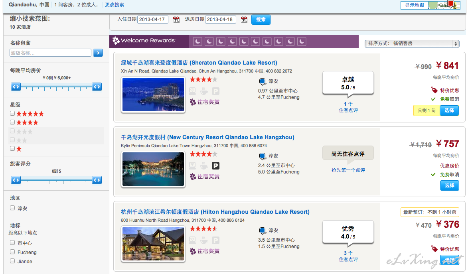Viewport: 468px width, 274px height.
Task: Click the 显示地图 show map button
Action: (x=414, y=5)
